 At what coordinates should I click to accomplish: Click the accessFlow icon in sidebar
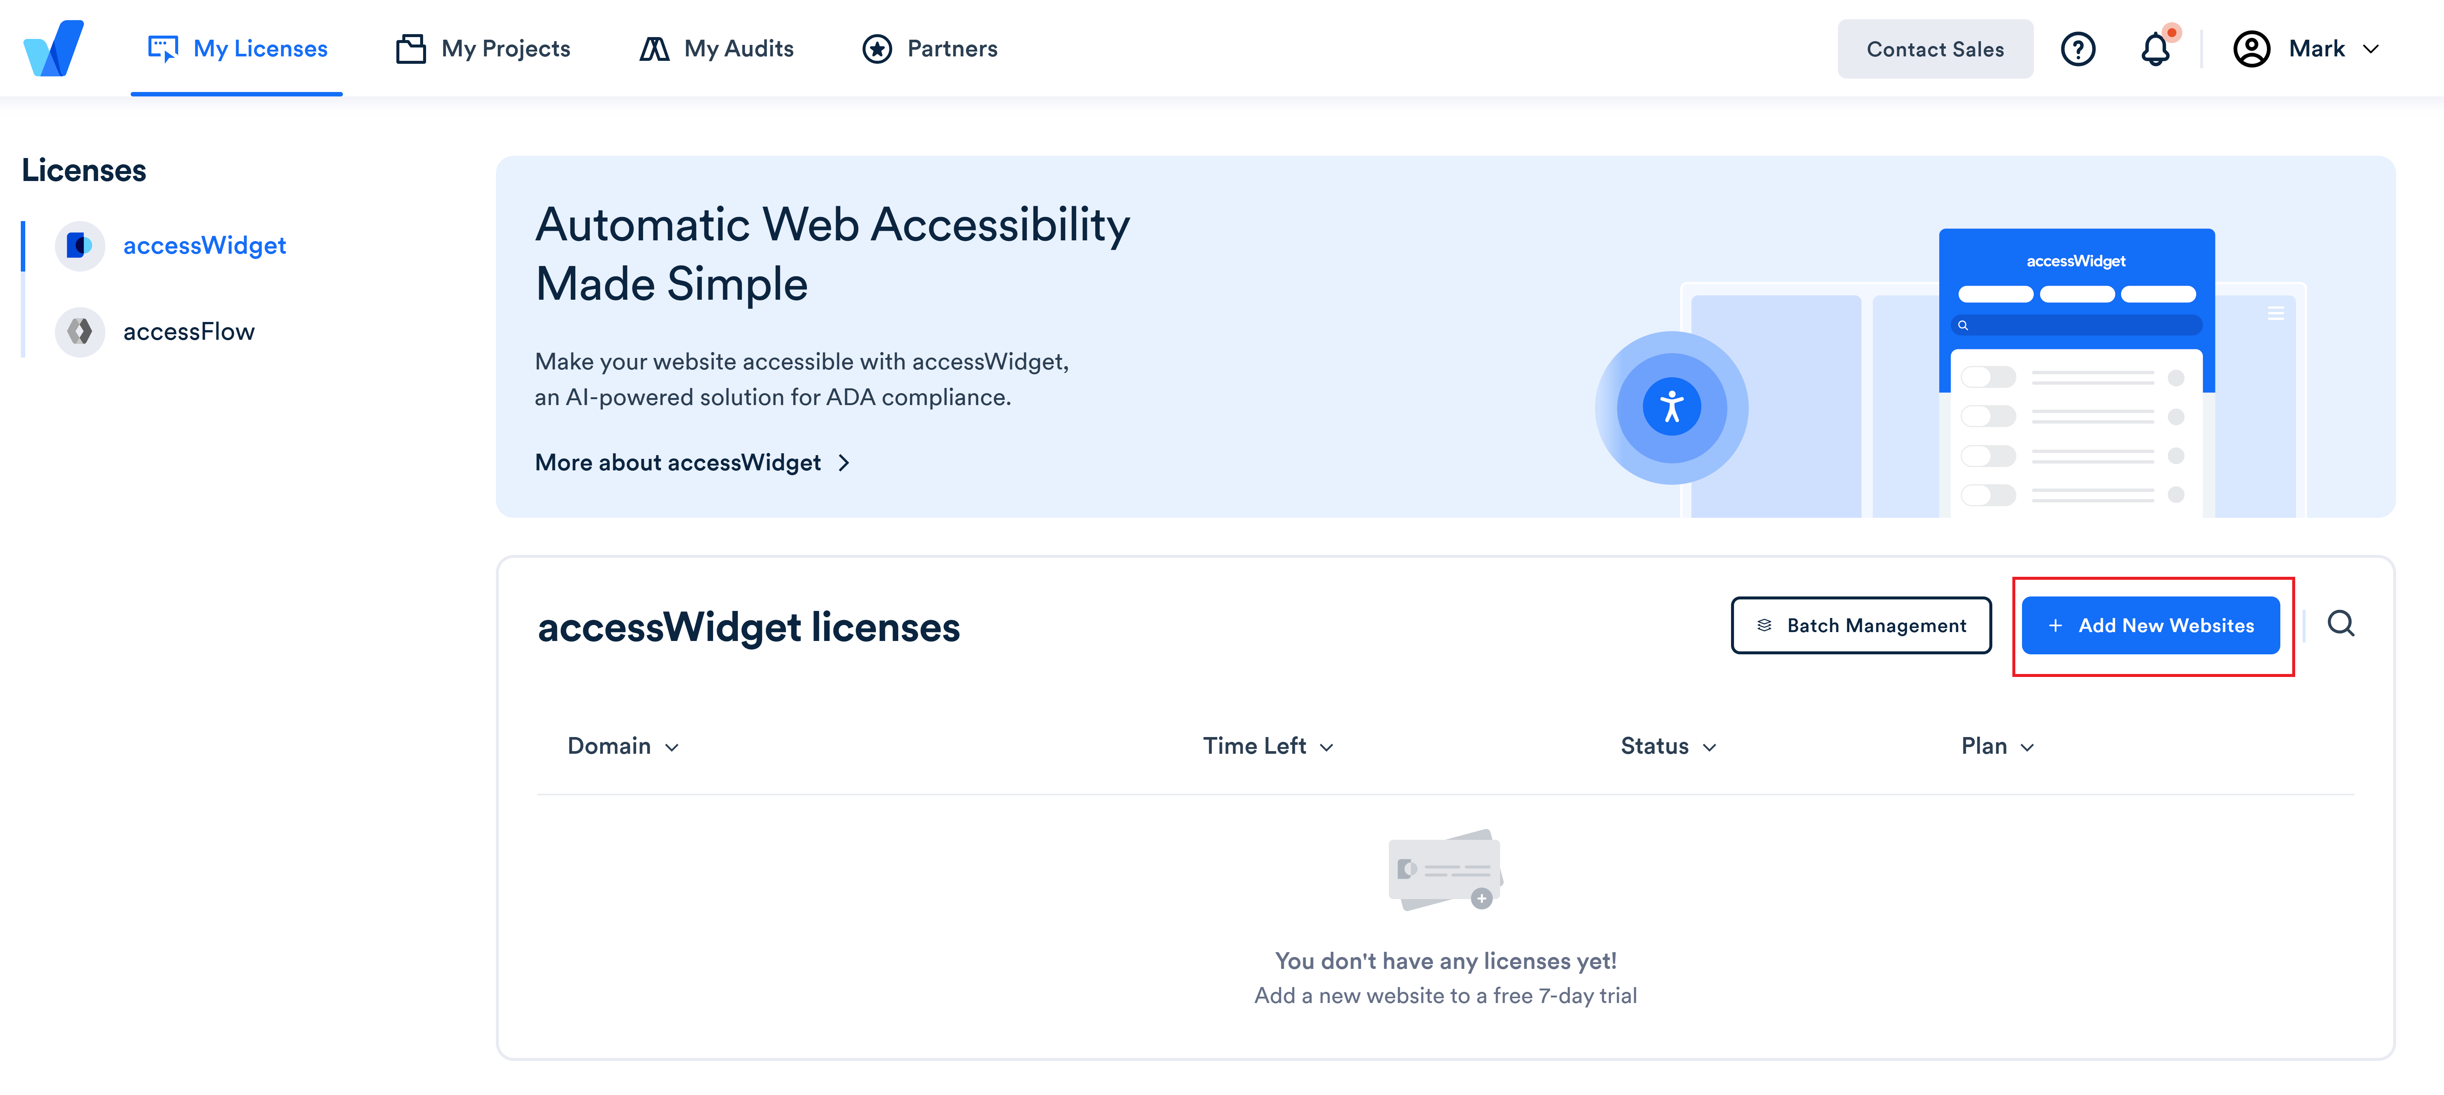pyautogui.click(x=79, y=330)
